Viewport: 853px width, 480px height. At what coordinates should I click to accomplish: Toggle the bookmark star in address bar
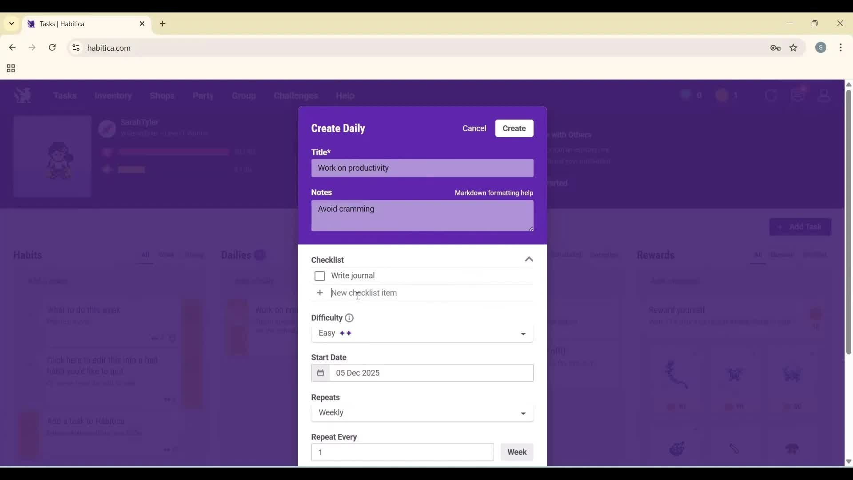tap(793, 48)
